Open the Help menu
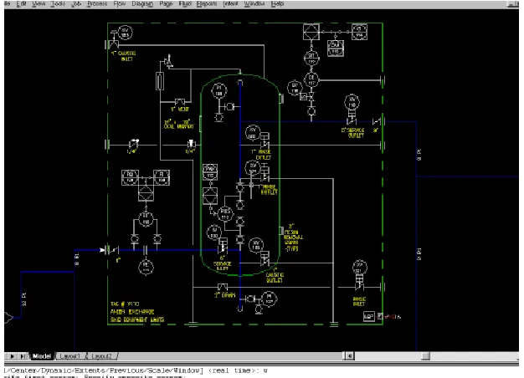This screenshot has height=378, width=524. click(x=277, y=3)
